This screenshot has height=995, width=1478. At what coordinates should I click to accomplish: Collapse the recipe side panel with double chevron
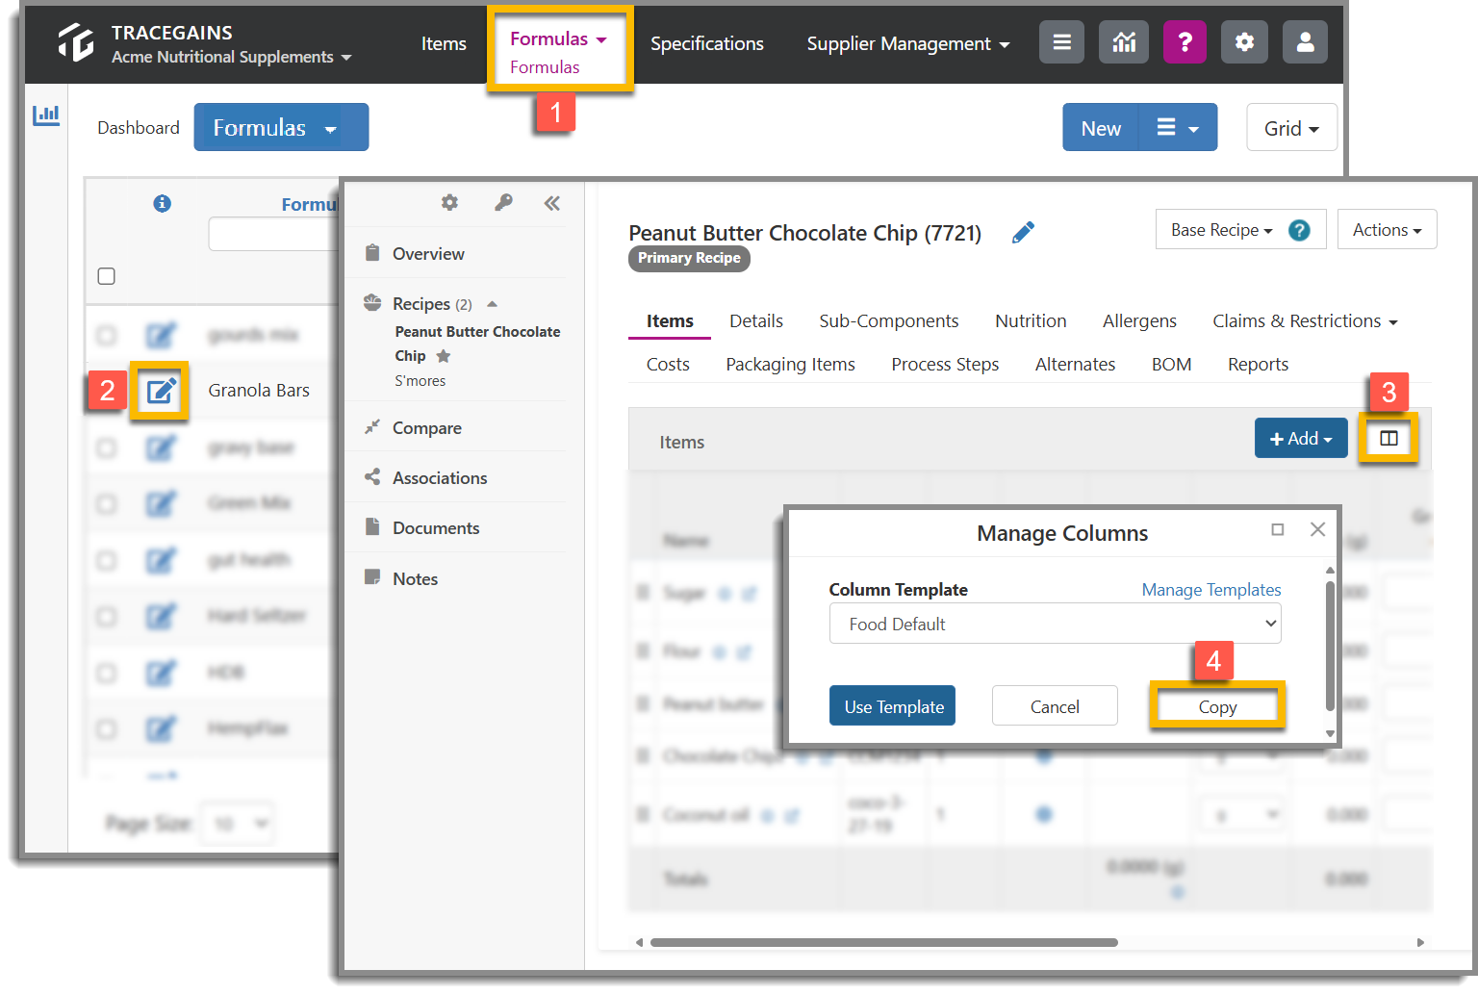[551, 203]
